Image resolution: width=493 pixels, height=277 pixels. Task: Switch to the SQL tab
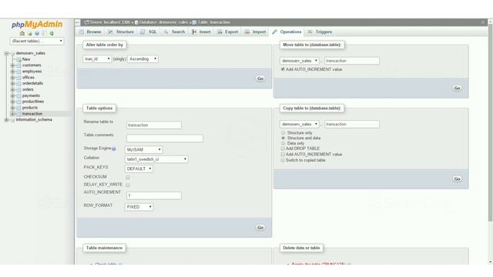(149, 32)
